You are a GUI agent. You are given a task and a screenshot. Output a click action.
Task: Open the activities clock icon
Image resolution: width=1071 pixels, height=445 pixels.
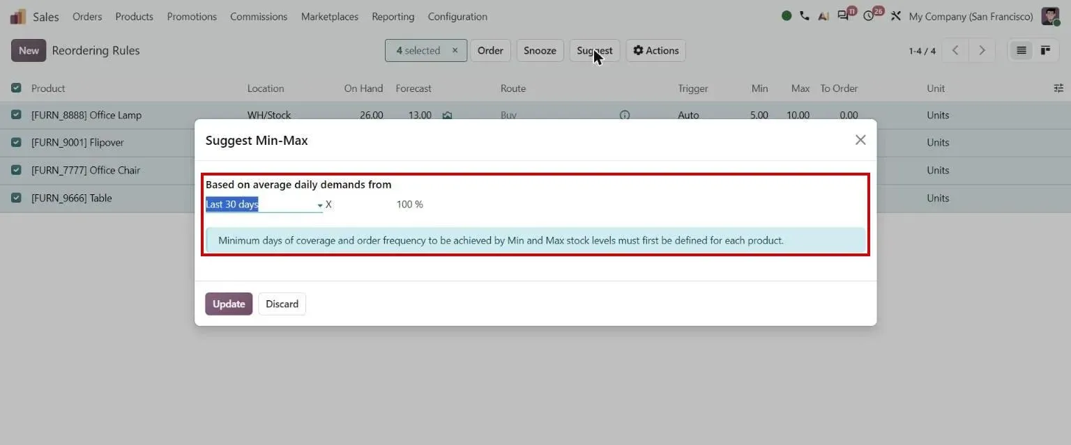point(869,15)
